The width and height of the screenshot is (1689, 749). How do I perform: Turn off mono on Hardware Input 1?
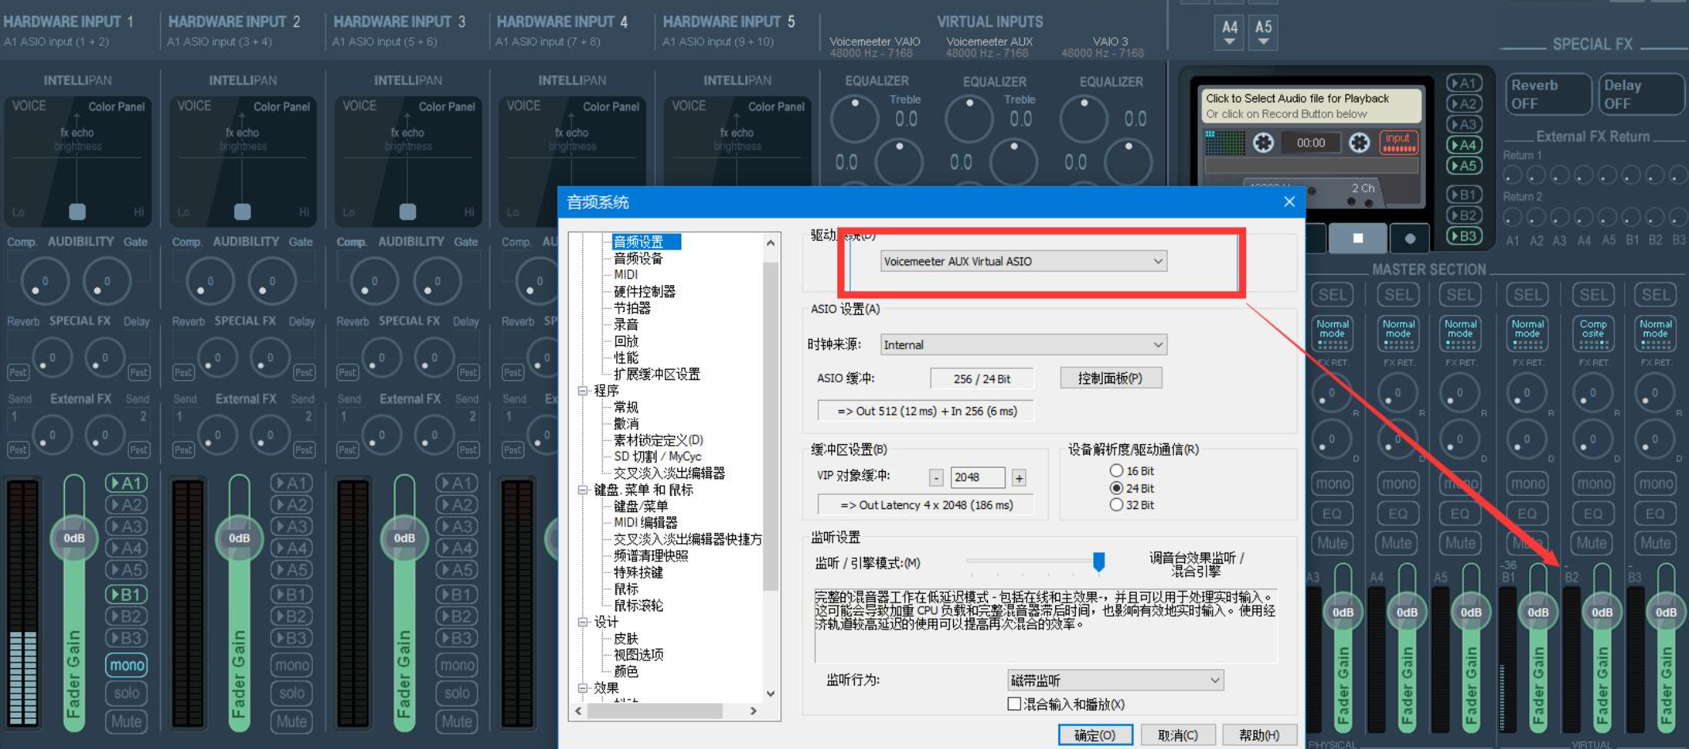click(x=127, y=665)
